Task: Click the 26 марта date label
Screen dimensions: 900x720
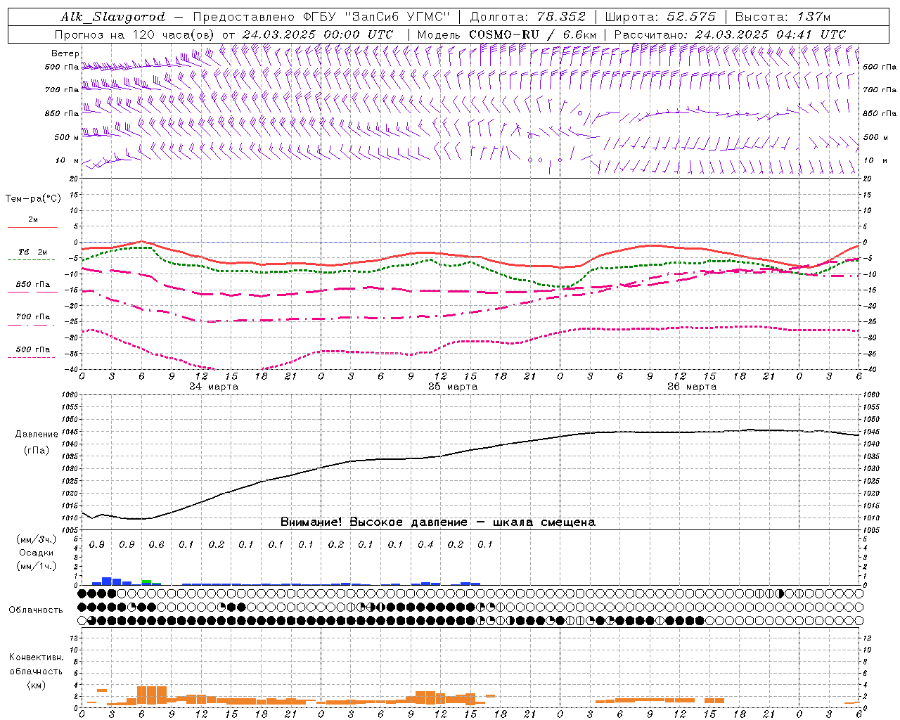Action: (692, 386)
